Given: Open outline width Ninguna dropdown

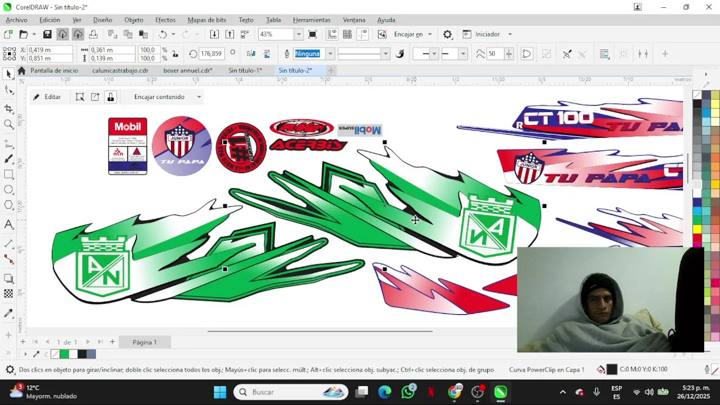Looking at the screenshot, I should [x=330, y=54].
